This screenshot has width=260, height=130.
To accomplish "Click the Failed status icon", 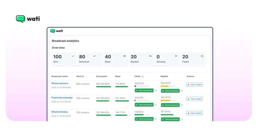I will 202,56.
